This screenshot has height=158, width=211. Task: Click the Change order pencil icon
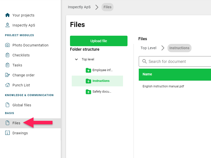tap(7, 75)
